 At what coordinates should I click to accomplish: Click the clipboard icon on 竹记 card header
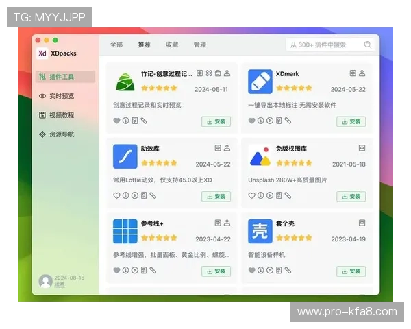[x=218, y=73]
